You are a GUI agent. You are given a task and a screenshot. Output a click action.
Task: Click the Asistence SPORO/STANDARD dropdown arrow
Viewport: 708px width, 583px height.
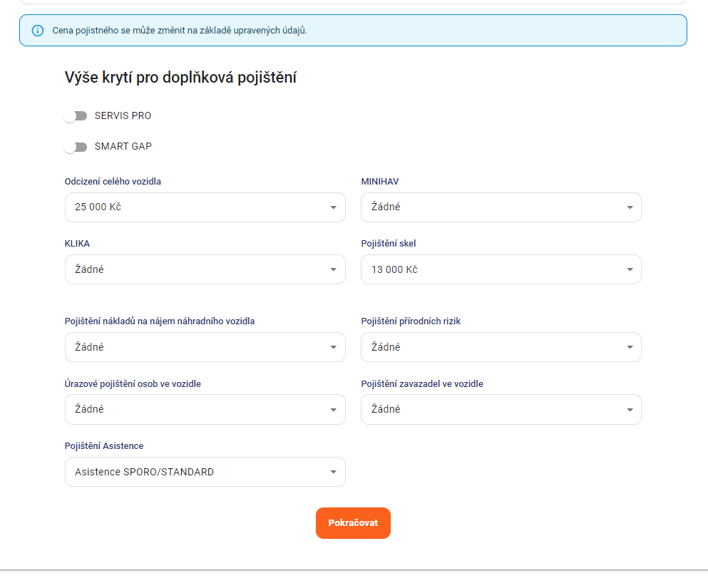coord(333,472)
